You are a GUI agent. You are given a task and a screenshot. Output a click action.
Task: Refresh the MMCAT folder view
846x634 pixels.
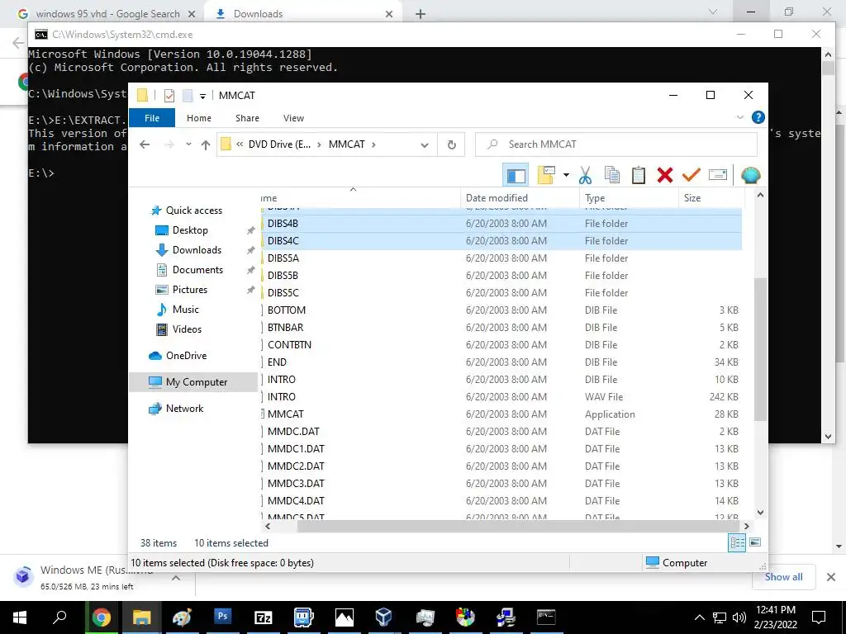pos(452,144)
